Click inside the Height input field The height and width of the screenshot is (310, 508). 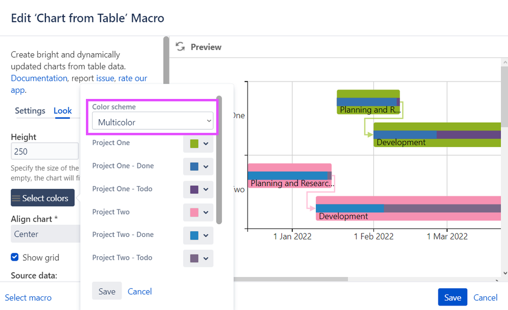[45, 151]
